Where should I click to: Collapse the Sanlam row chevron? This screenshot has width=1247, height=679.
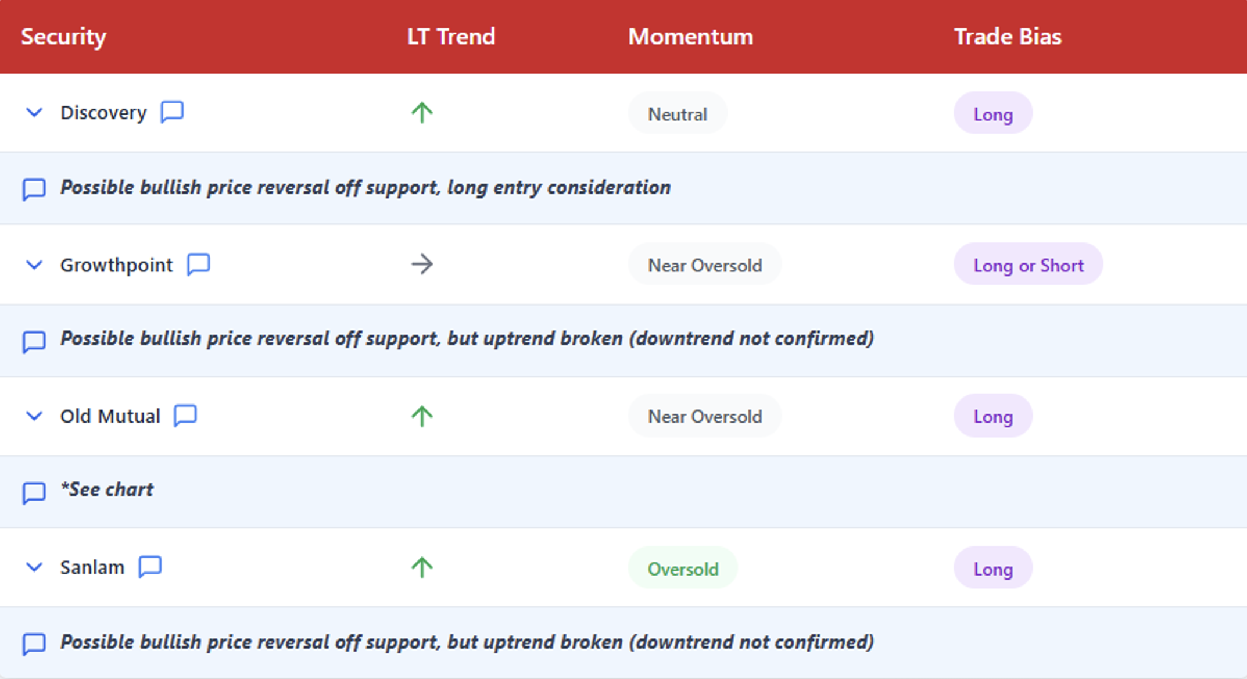34,567
